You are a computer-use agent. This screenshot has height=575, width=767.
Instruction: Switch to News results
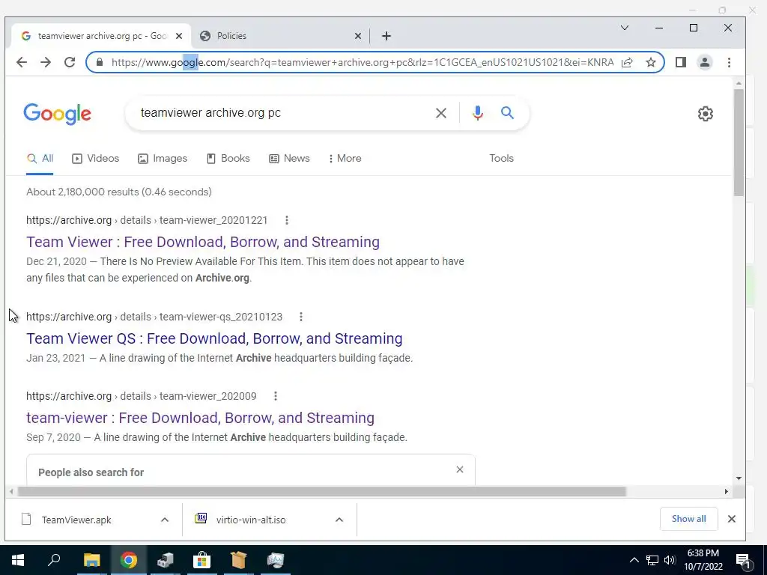click(x=290, y=159)
